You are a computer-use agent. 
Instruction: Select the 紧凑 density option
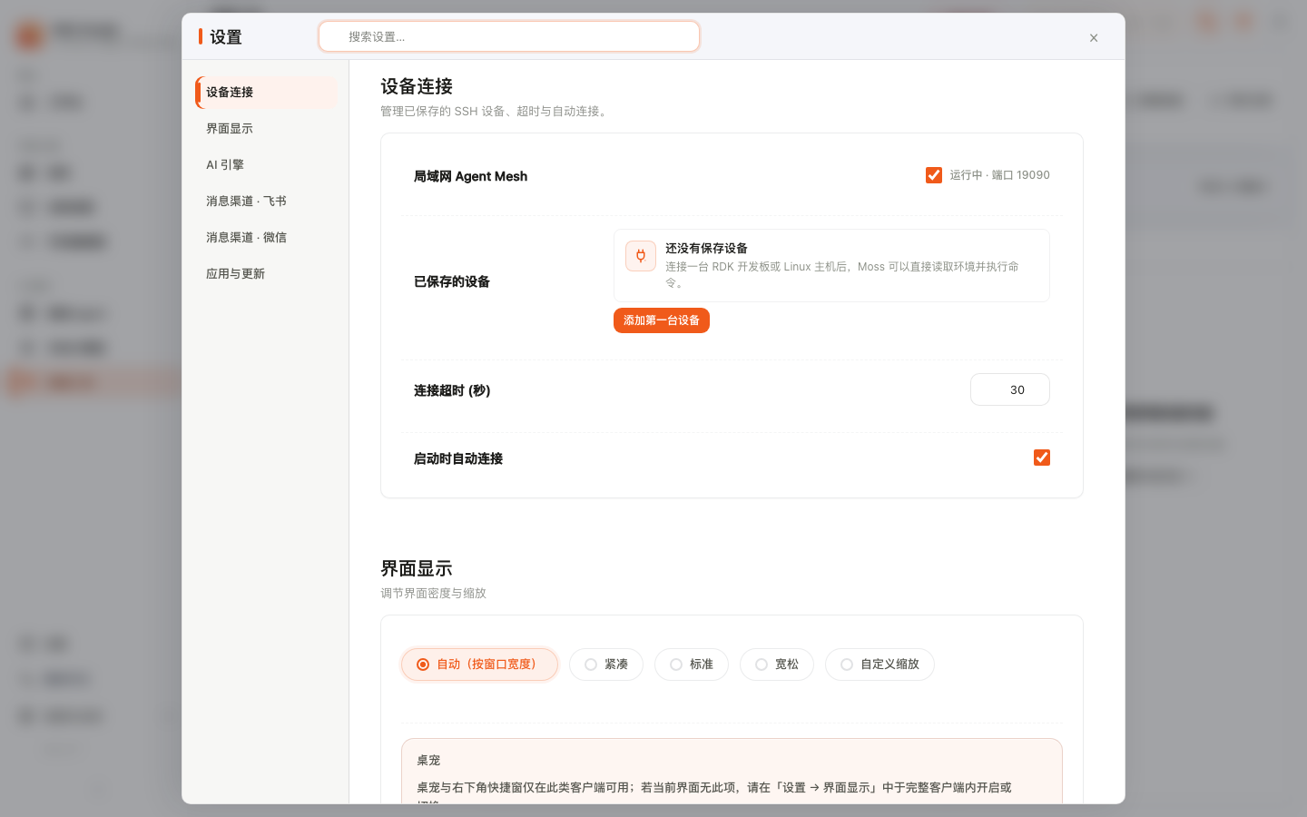(606, 664)
